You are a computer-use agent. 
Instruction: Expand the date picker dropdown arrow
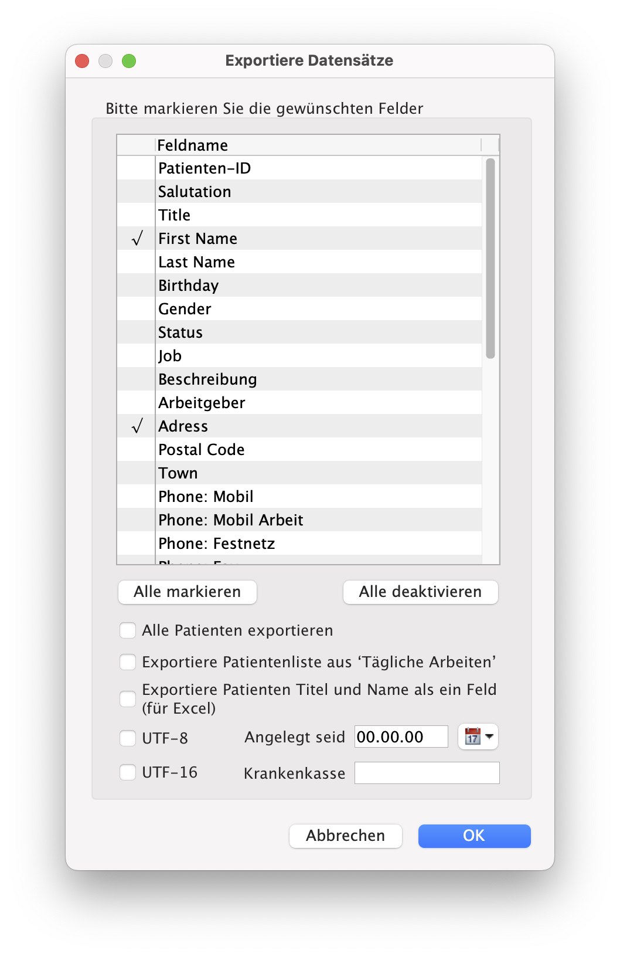[489, 737]
